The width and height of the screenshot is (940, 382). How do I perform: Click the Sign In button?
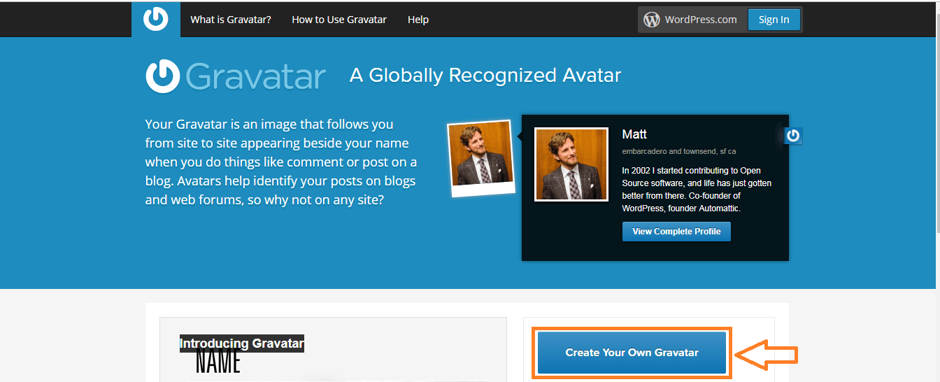[774, 20]
